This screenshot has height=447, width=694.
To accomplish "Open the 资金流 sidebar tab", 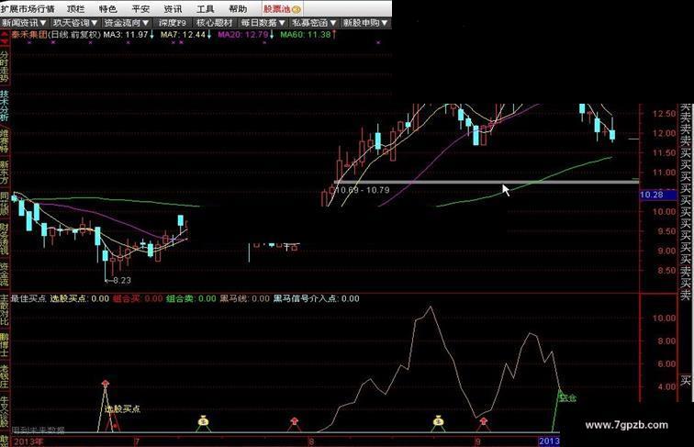I will (x=5, y=274).
